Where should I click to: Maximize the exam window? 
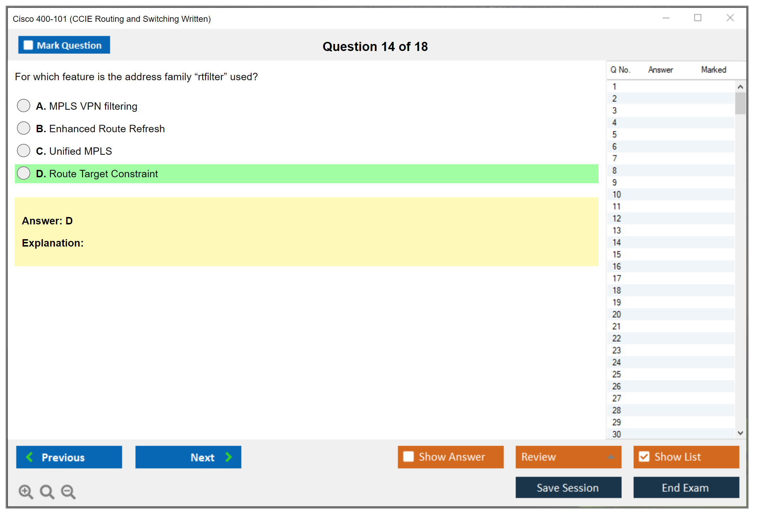(x=697, y=18)
